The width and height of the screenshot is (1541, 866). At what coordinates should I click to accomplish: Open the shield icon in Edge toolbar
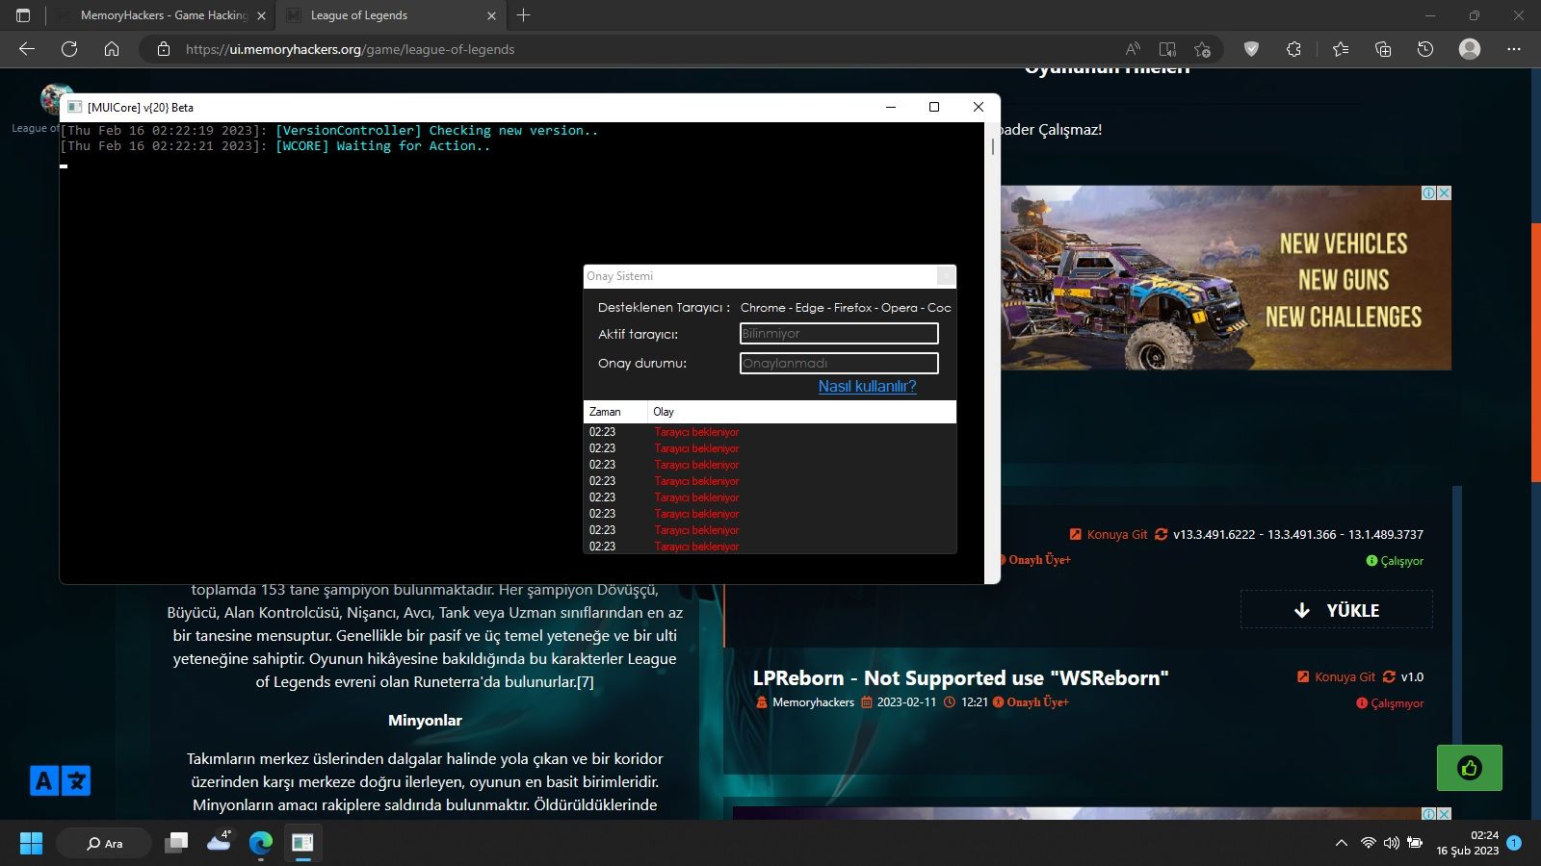point(1251,49)
